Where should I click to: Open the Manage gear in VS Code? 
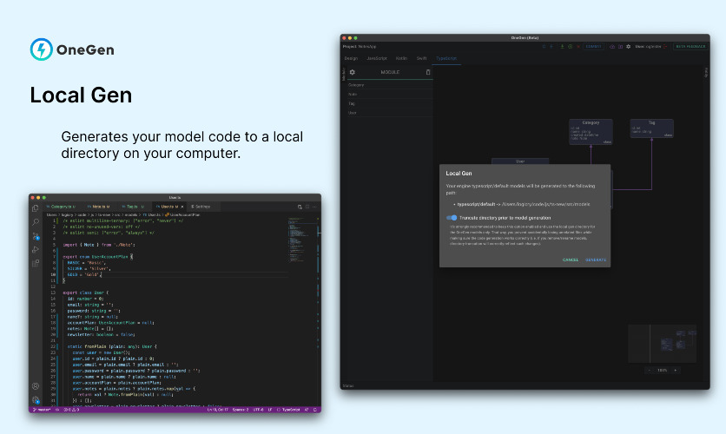pyautogui.click(x=36, y=399)
